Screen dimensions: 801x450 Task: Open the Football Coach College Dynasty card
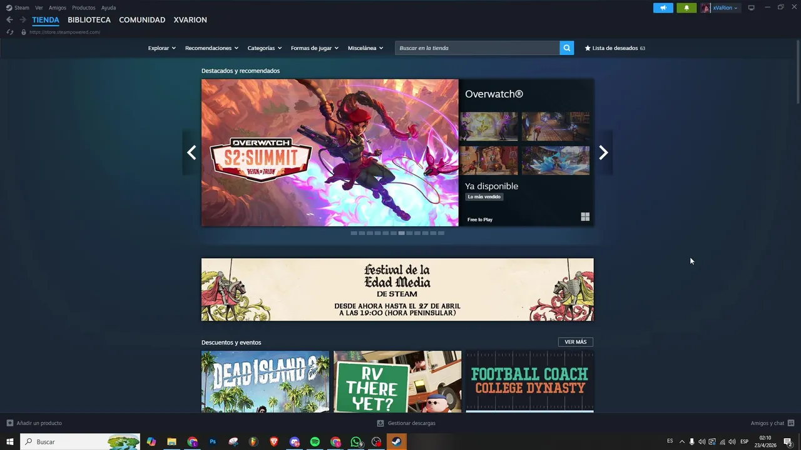point(530,381)
